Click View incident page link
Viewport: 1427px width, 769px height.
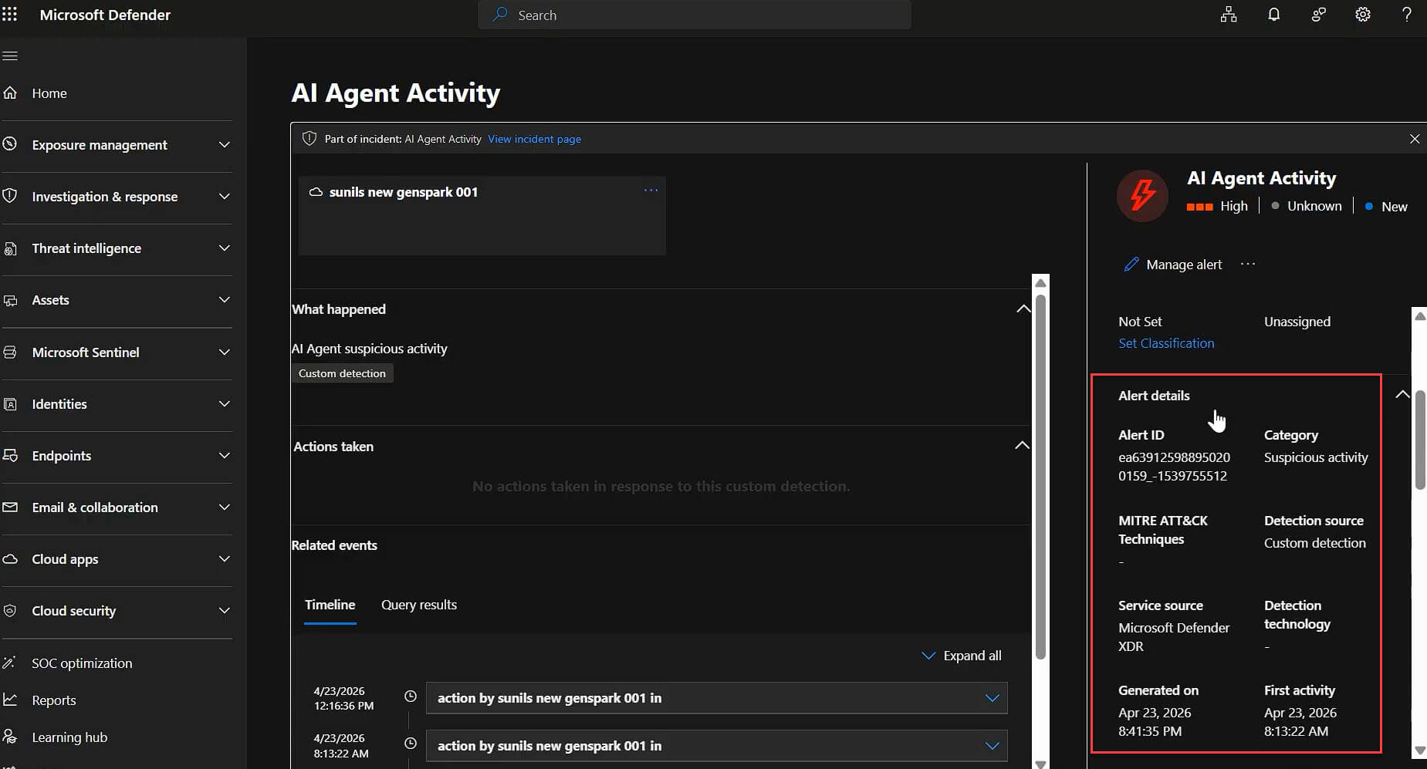(534, 139)
